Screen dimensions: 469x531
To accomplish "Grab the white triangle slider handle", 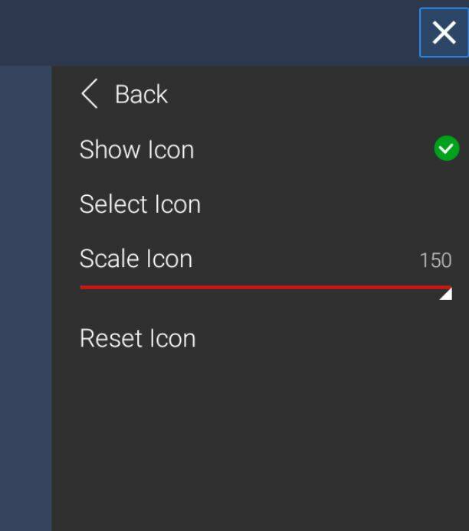I will [446, 295].
